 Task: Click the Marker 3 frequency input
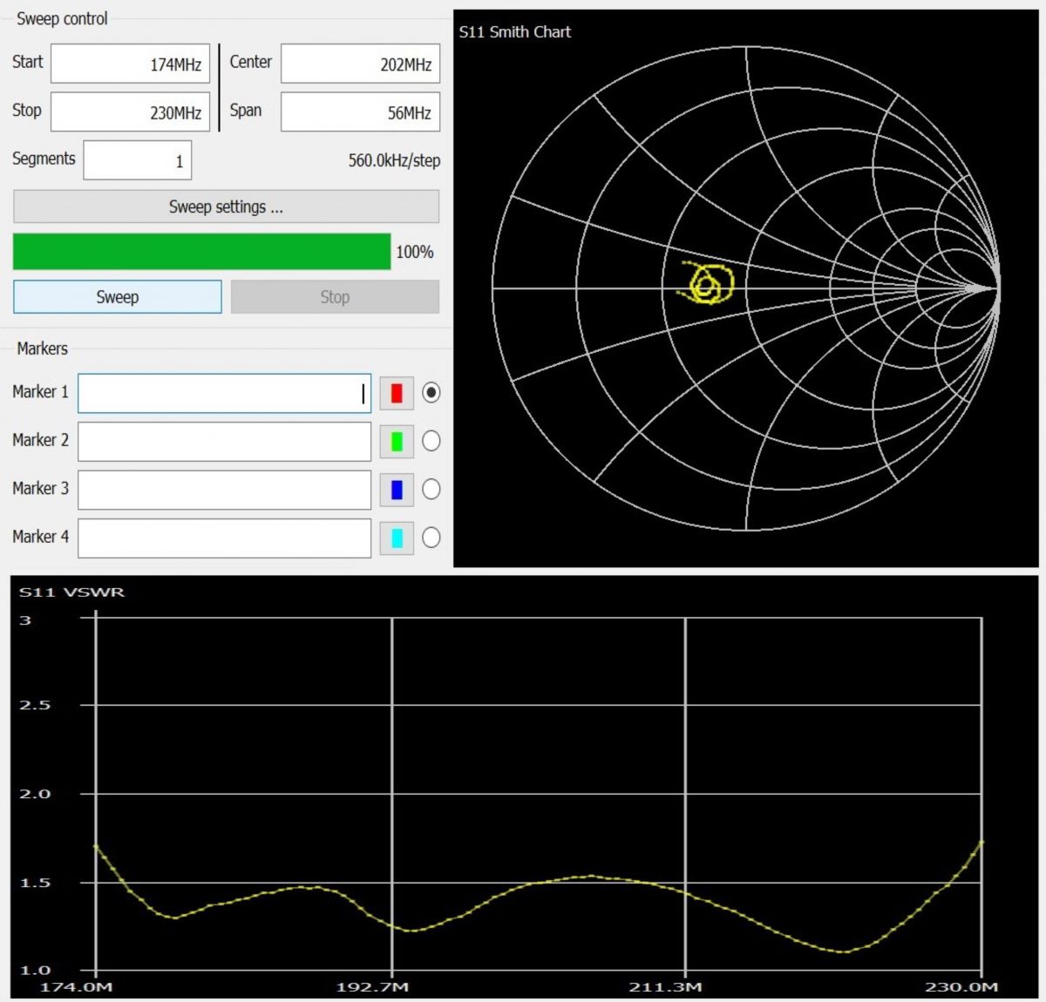coord(224,490)
